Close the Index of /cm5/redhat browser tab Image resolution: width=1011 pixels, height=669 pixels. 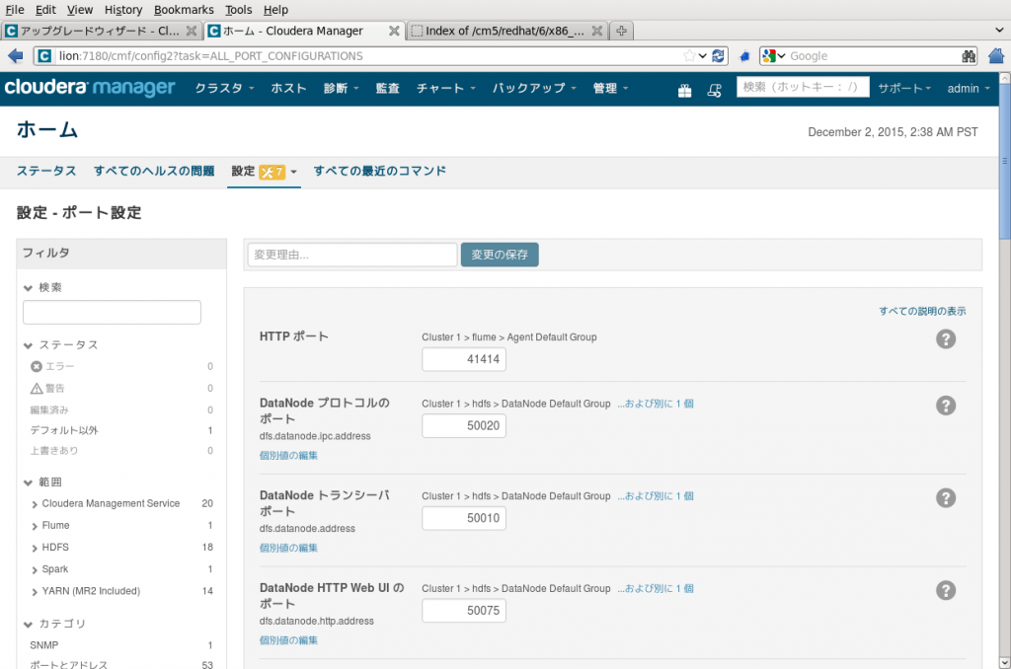[597, 31]
